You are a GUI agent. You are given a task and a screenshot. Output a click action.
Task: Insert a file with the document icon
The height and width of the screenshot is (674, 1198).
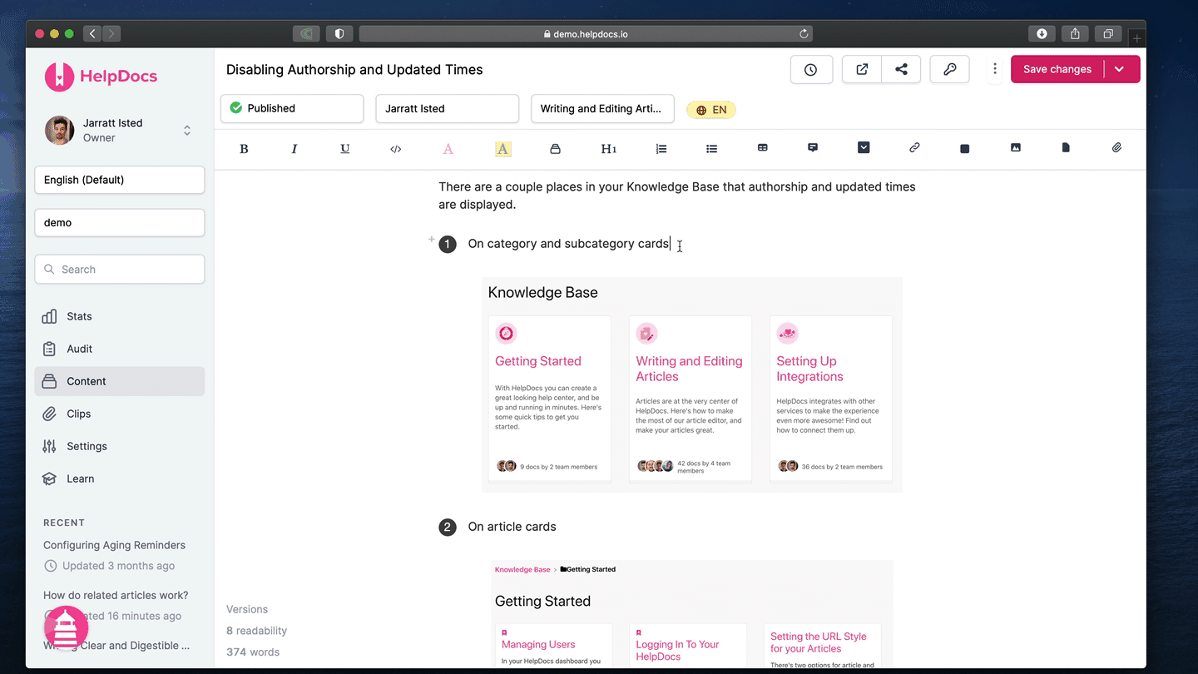[1066, 147]
